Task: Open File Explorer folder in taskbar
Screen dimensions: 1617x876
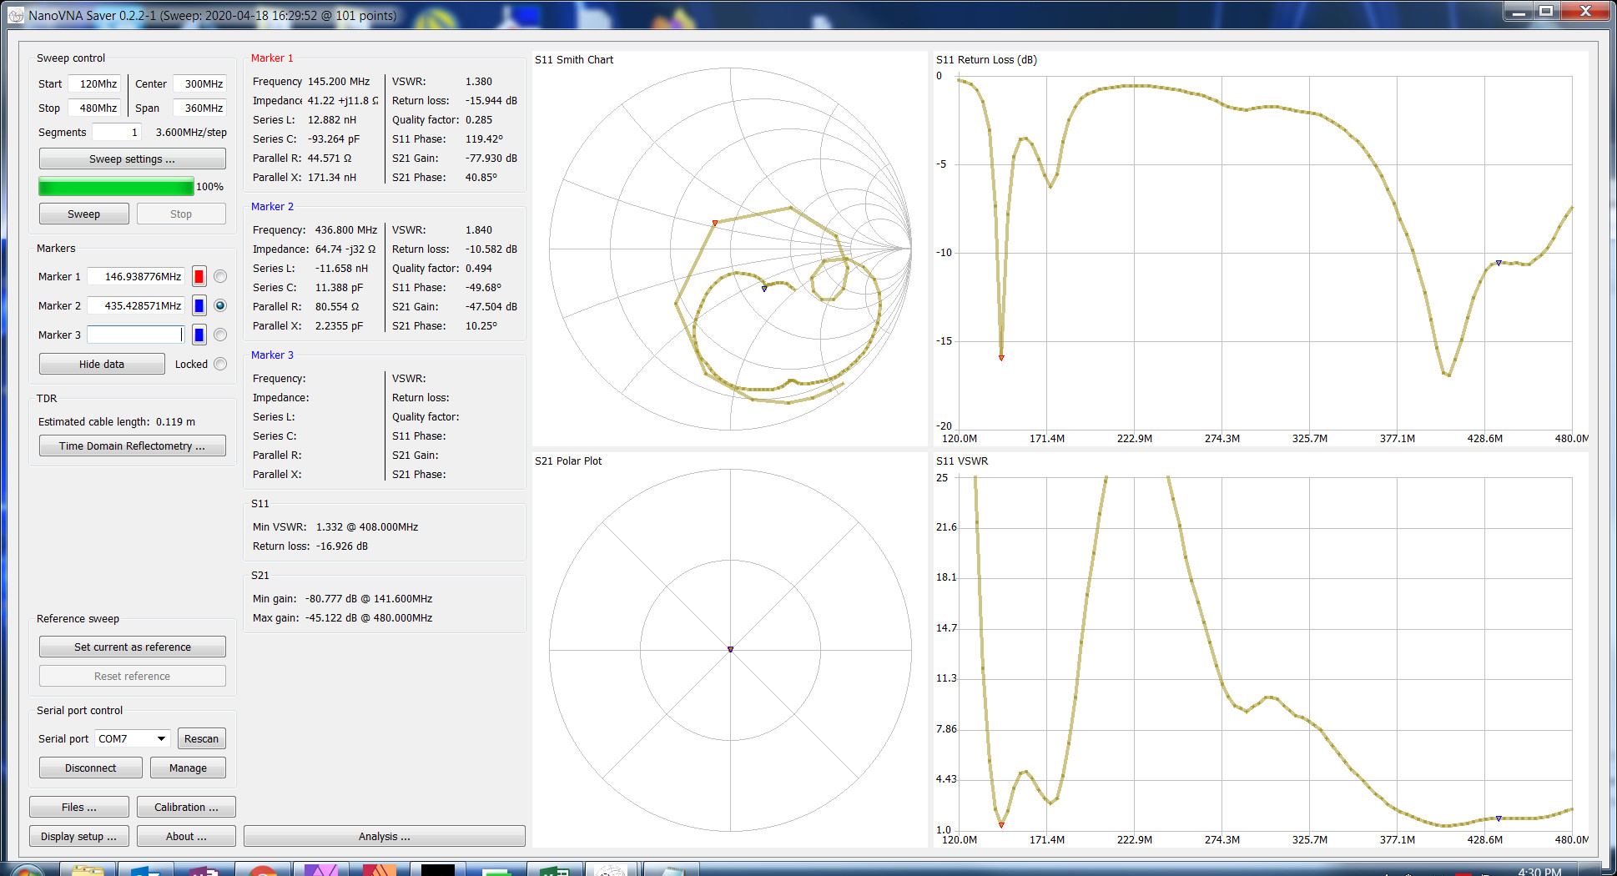Action: [x=88, y=871]
